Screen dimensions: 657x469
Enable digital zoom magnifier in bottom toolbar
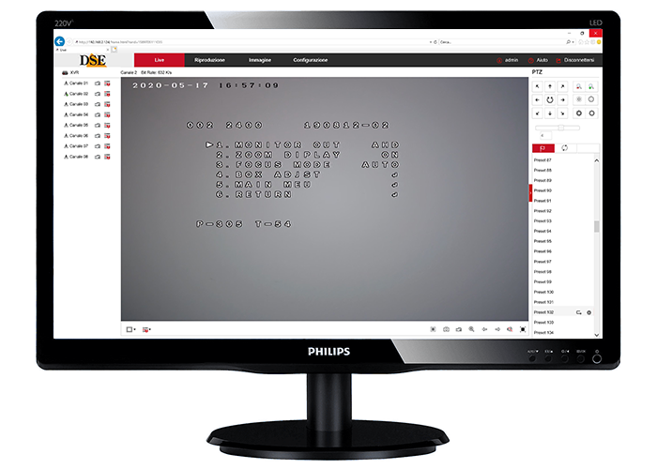click(472, 329)
